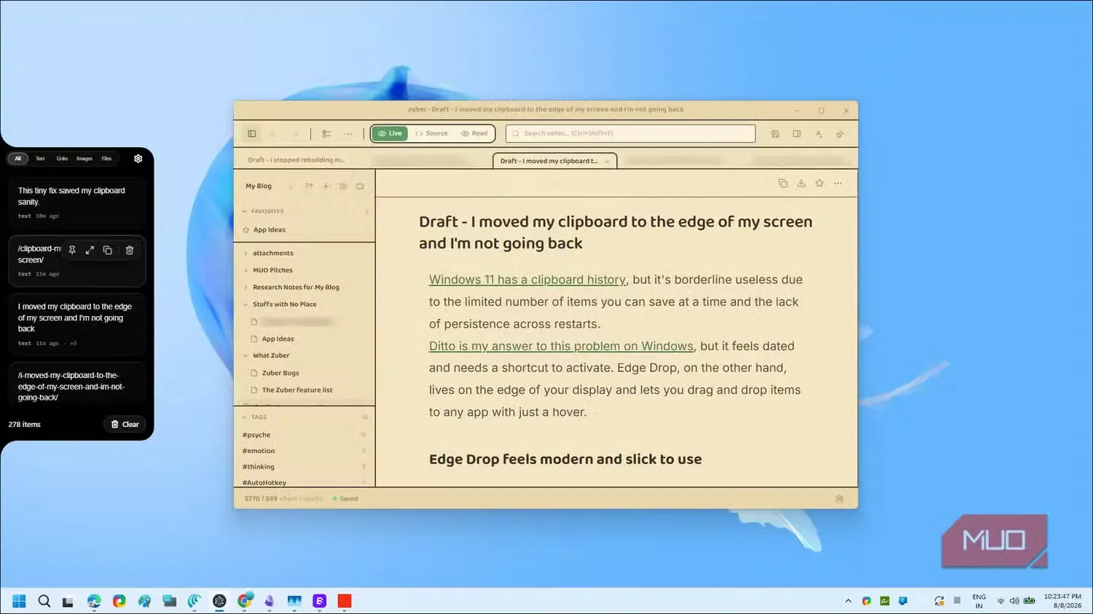The width and height of the screenshot is (1093, 614).
Task: Click the sort icon next to My Blog
Action: coord(309,186)
